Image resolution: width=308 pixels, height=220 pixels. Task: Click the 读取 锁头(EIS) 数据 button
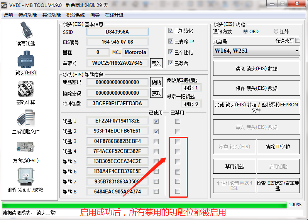(257, 69)
